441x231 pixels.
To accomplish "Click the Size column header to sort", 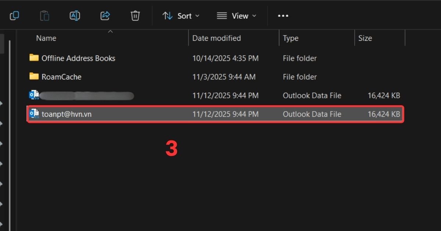I will 365,38.
